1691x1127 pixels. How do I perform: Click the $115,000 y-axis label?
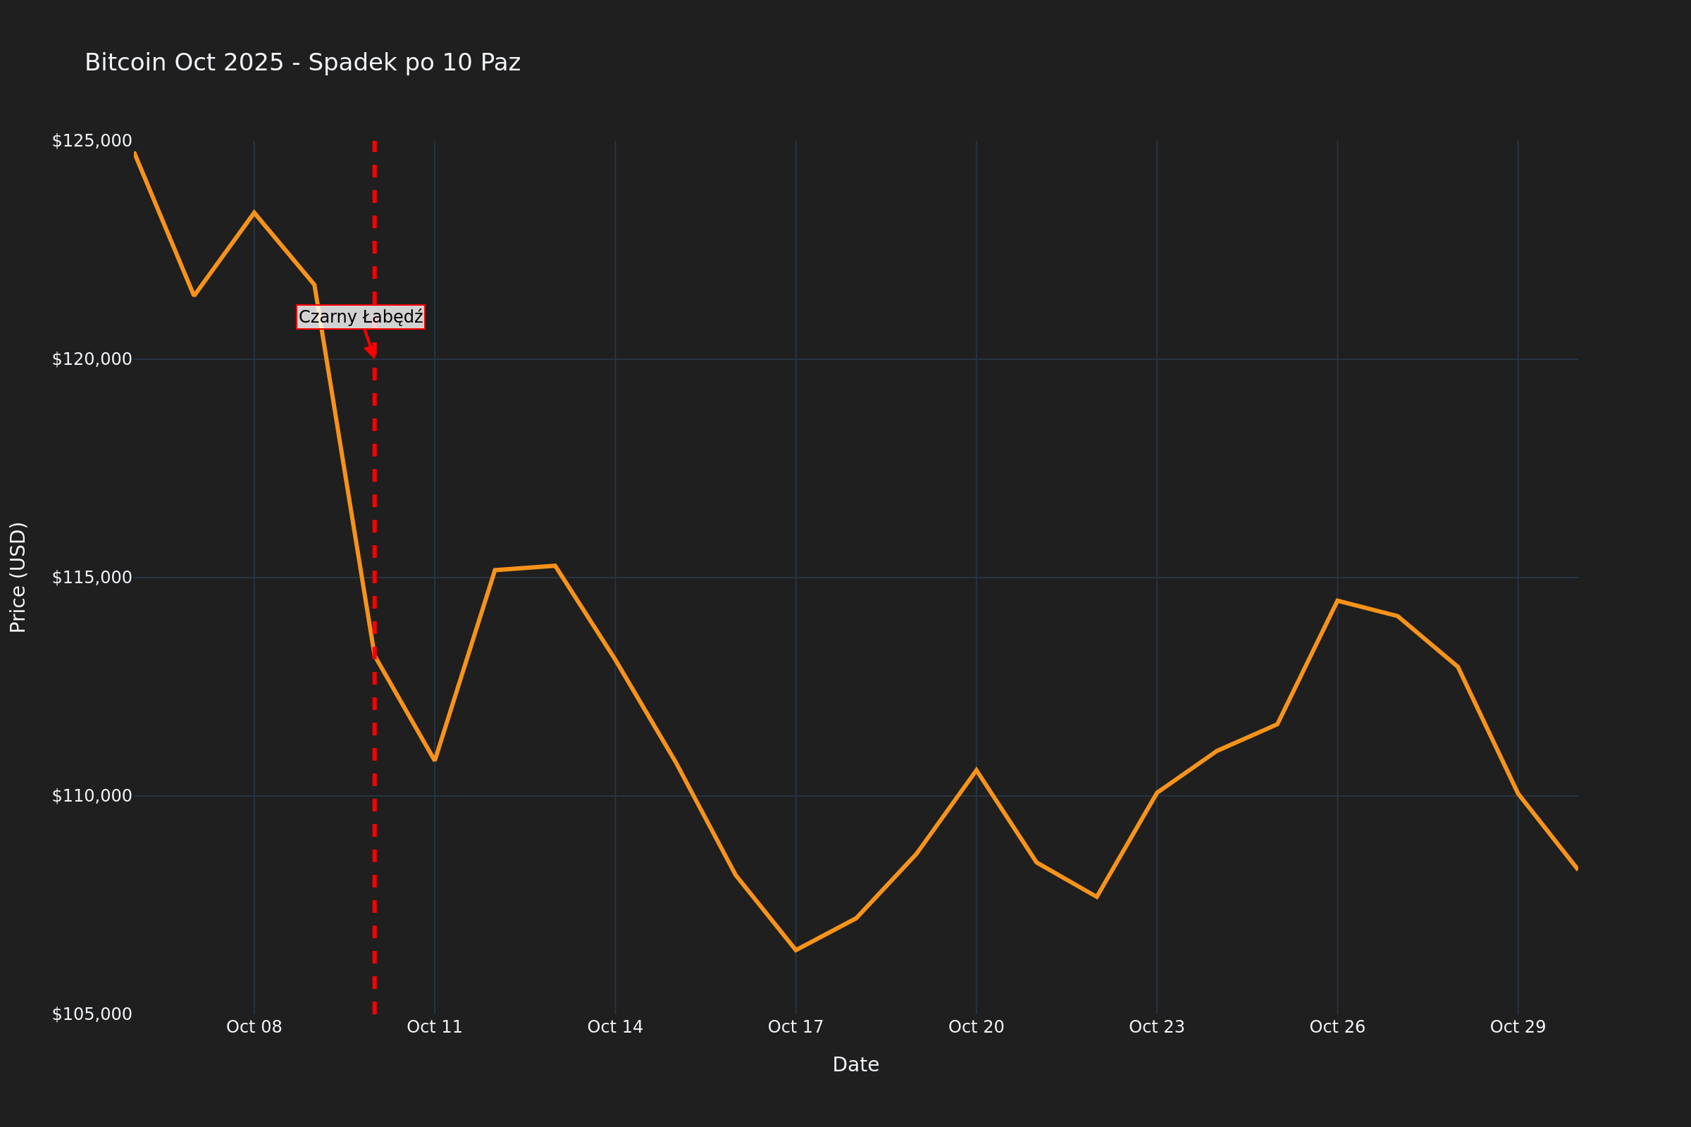tap(92, 578)
